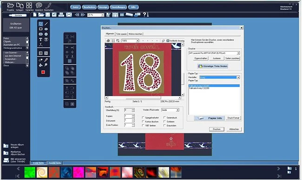Toggle the Kontur drucken checkbox
Screen dimensions: 302x180
(x=143, y=122)
